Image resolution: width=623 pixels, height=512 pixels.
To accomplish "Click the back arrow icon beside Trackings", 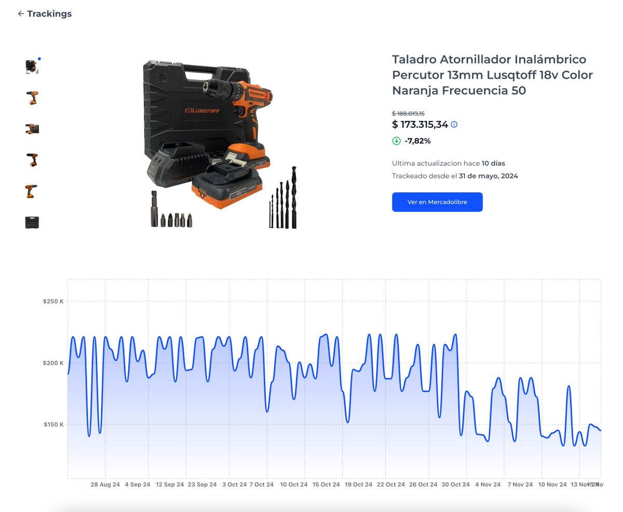I will [21, 14].
